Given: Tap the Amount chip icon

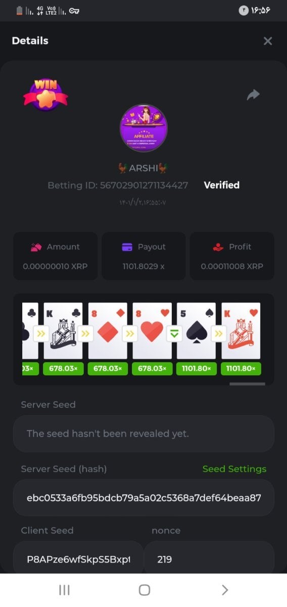Looking at the screenshot, I should point(36,247).
